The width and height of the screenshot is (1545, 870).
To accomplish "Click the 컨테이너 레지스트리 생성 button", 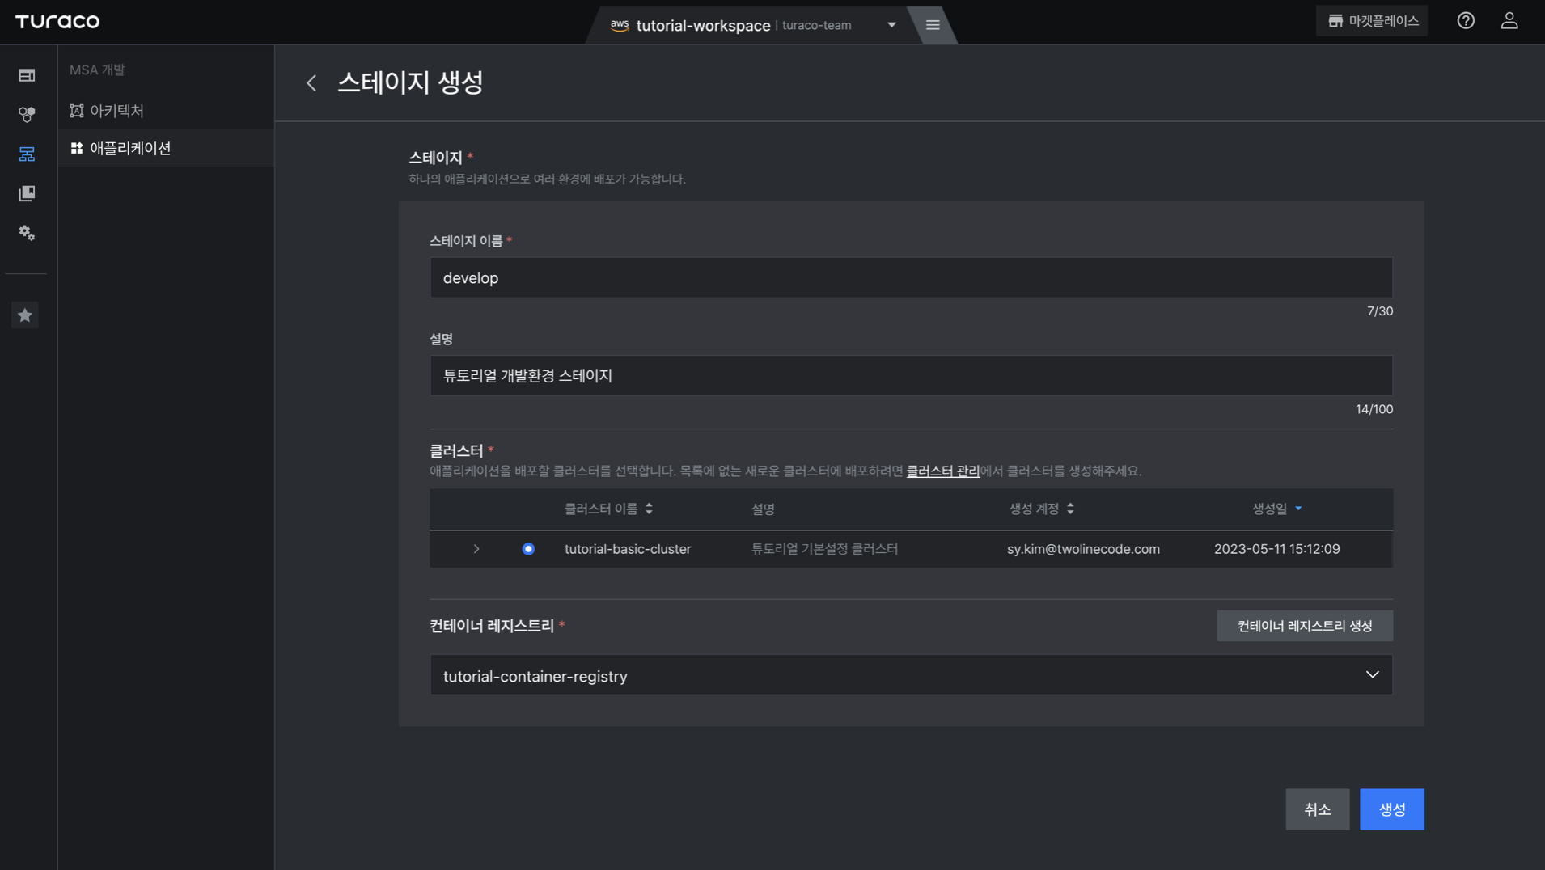I will coord(1305,626).
